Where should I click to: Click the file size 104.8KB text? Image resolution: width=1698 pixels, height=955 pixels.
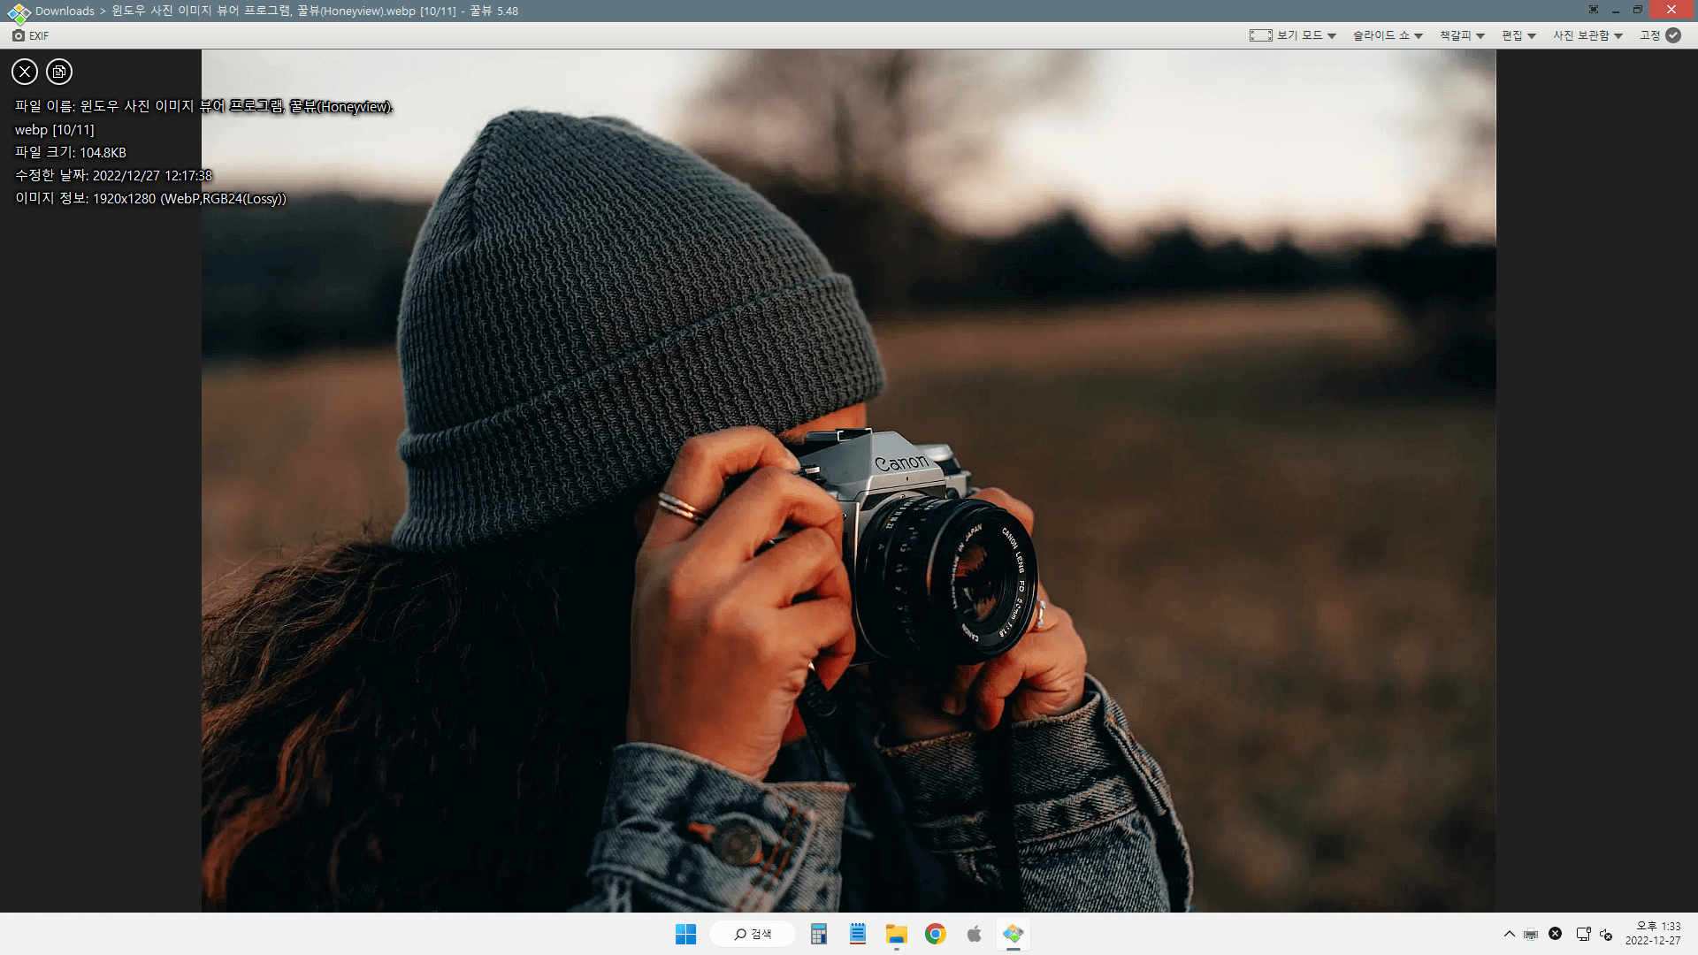(x=71, y=153)
